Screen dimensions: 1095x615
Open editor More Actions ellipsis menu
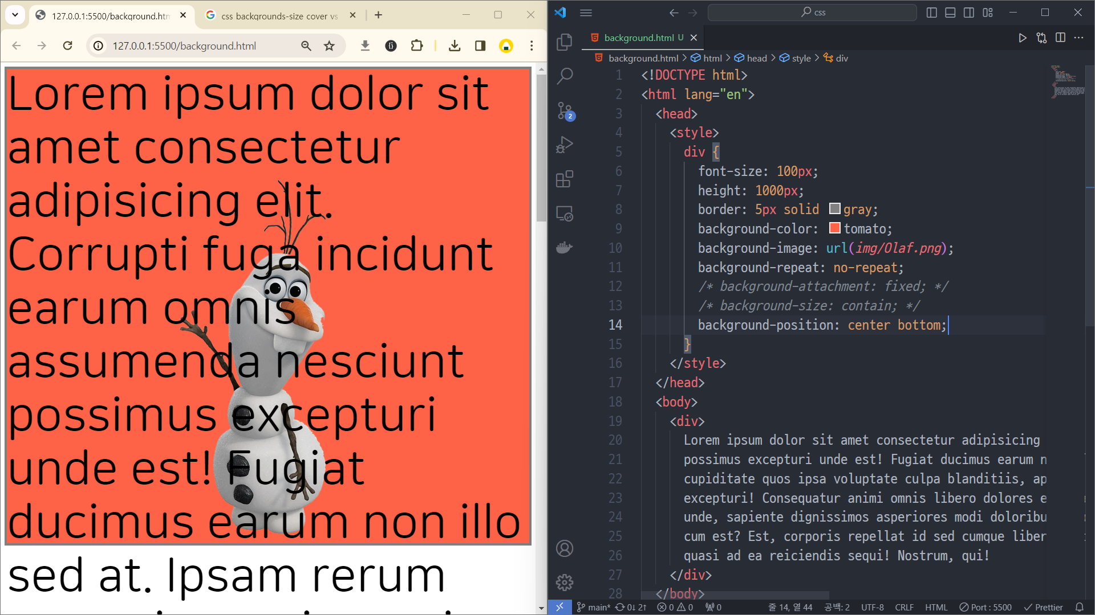click(x=1078, y=38)
